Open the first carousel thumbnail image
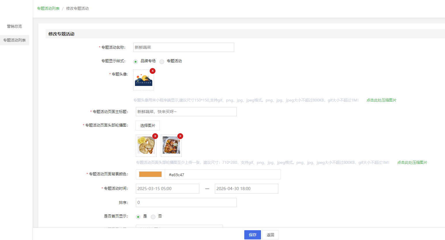This screenshot has height=240, width=445. coord(146,145)
